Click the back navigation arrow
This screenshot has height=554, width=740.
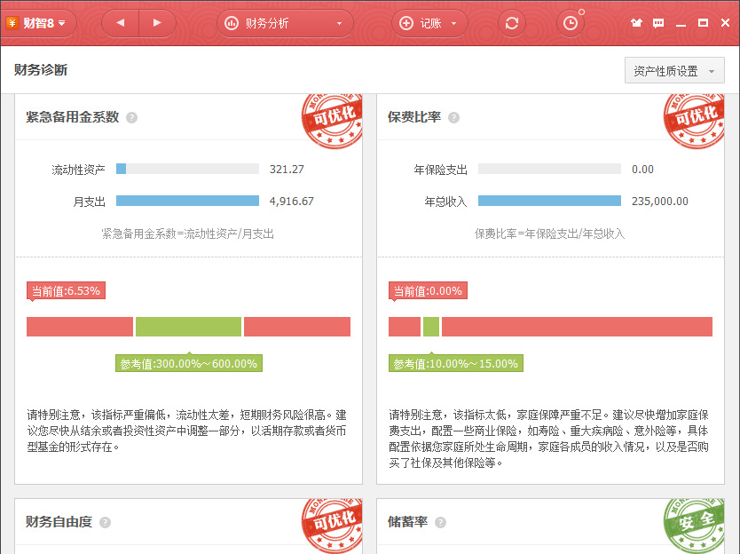tap(121, 23)
